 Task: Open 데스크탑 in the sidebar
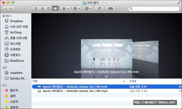point(13,43)
